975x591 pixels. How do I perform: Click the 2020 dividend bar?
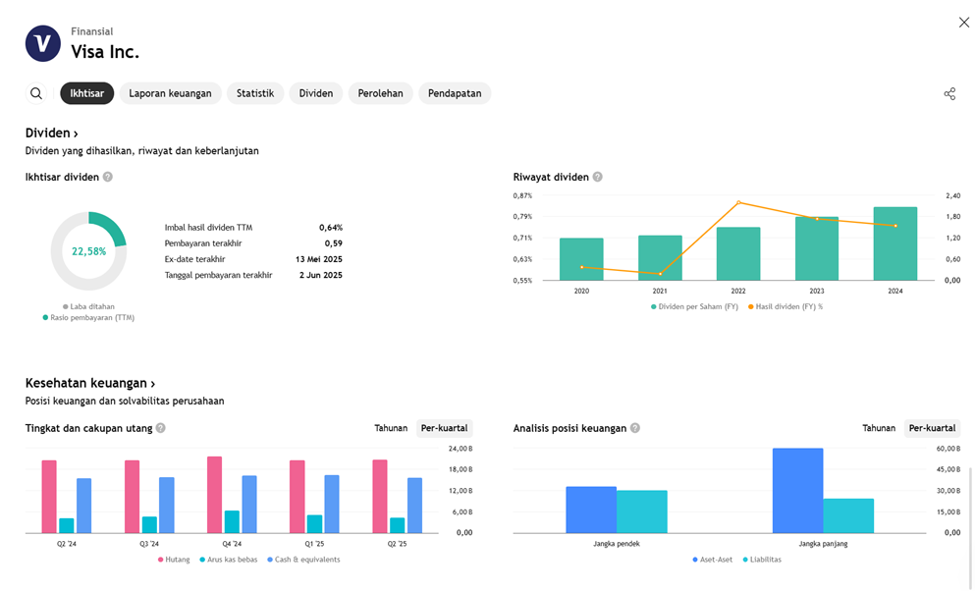pyautogui.click(x=581, y=259)
